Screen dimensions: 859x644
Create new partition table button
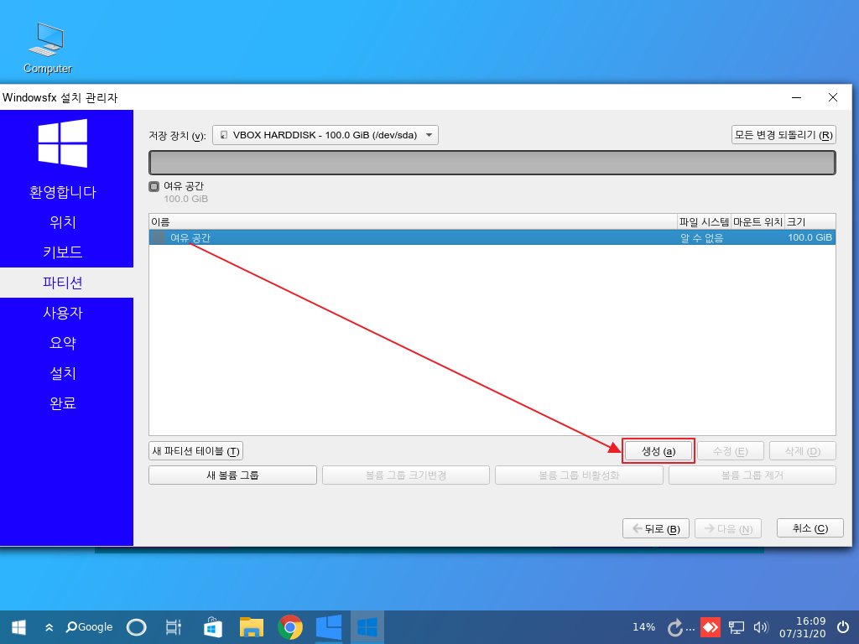(195, 451)
